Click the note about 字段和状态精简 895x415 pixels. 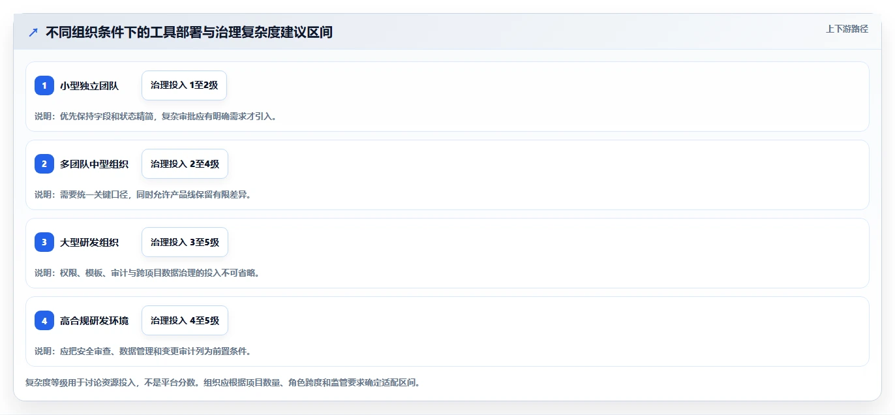(155, 116)
